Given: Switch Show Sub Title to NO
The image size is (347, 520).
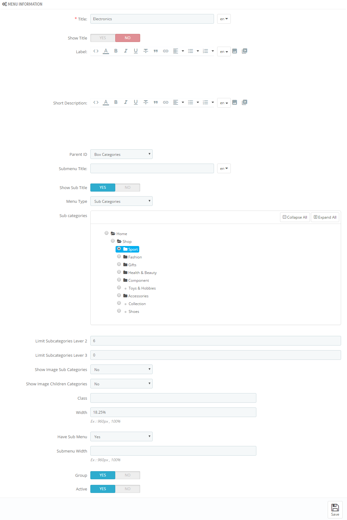Looking at the screenshot, I should point(128,188).
